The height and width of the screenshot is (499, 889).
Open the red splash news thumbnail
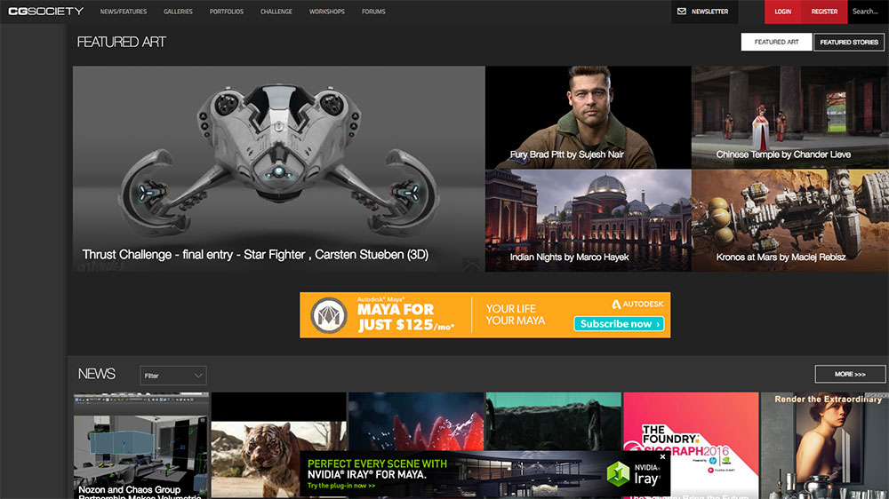click(x=416, y=421)
